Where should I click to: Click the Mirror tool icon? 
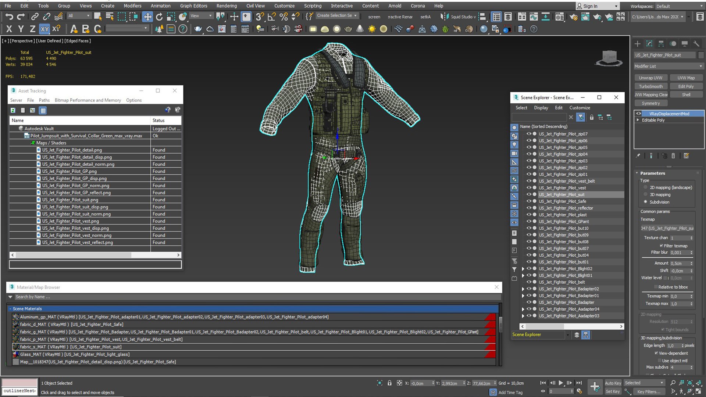[445, 17]
